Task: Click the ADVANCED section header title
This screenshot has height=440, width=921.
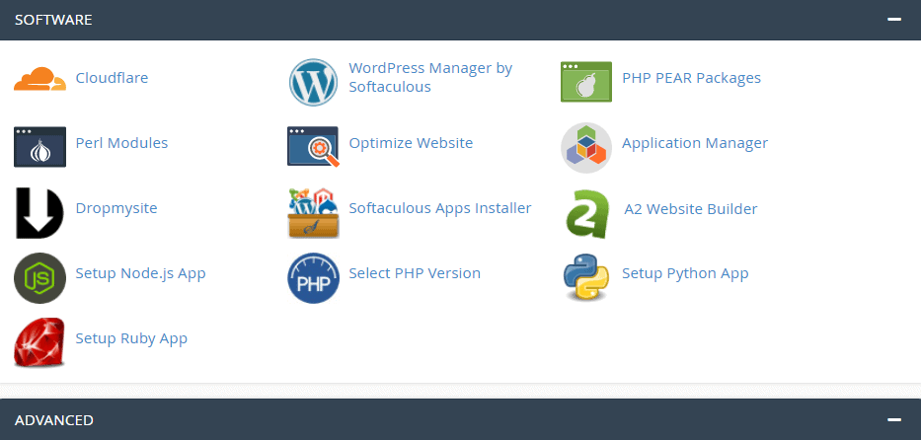Action: click(54, 420)
